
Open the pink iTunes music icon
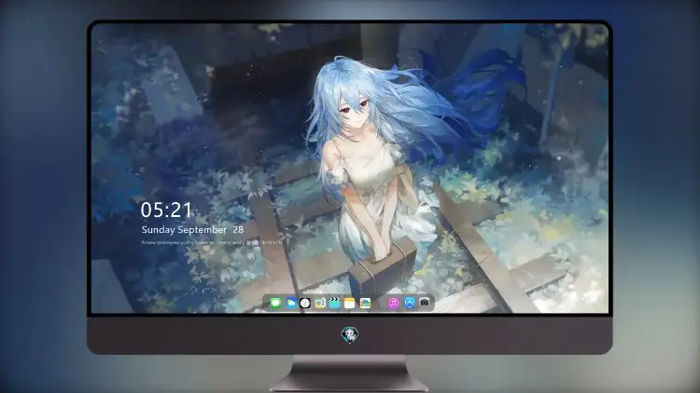tap(393, 303)
